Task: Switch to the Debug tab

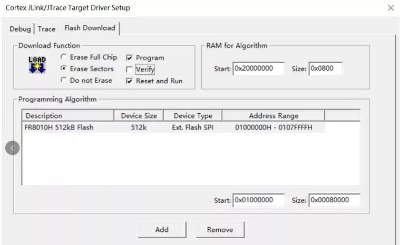Action: 20,29
